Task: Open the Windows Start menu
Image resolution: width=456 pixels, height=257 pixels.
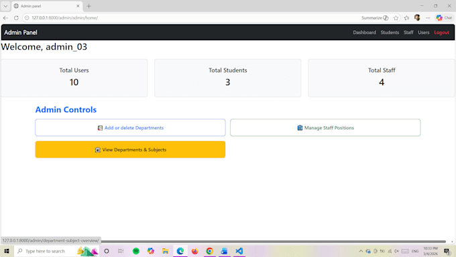Action: (7, 251)
